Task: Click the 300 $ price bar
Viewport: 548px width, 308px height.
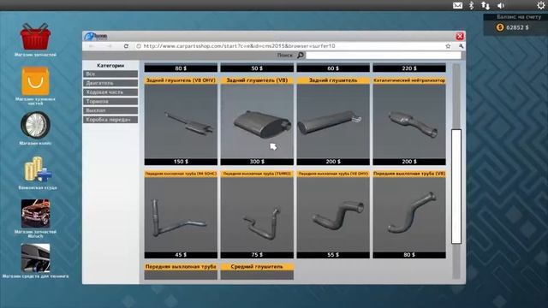Action: tap(257, 162)
